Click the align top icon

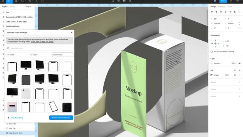226,12
